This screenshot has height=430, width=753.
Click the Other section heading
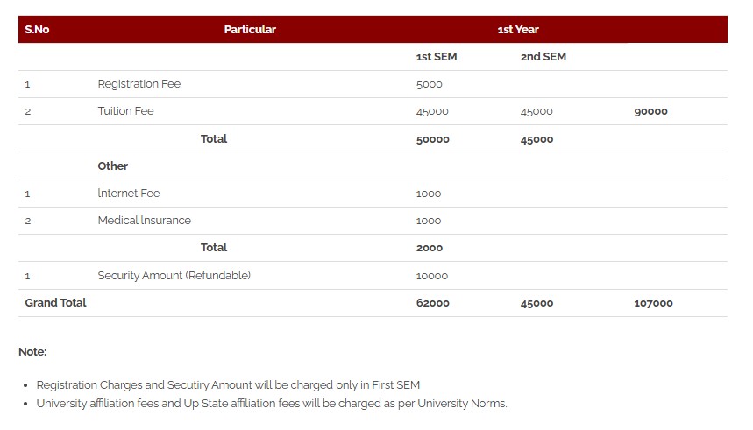pos(113,166)
